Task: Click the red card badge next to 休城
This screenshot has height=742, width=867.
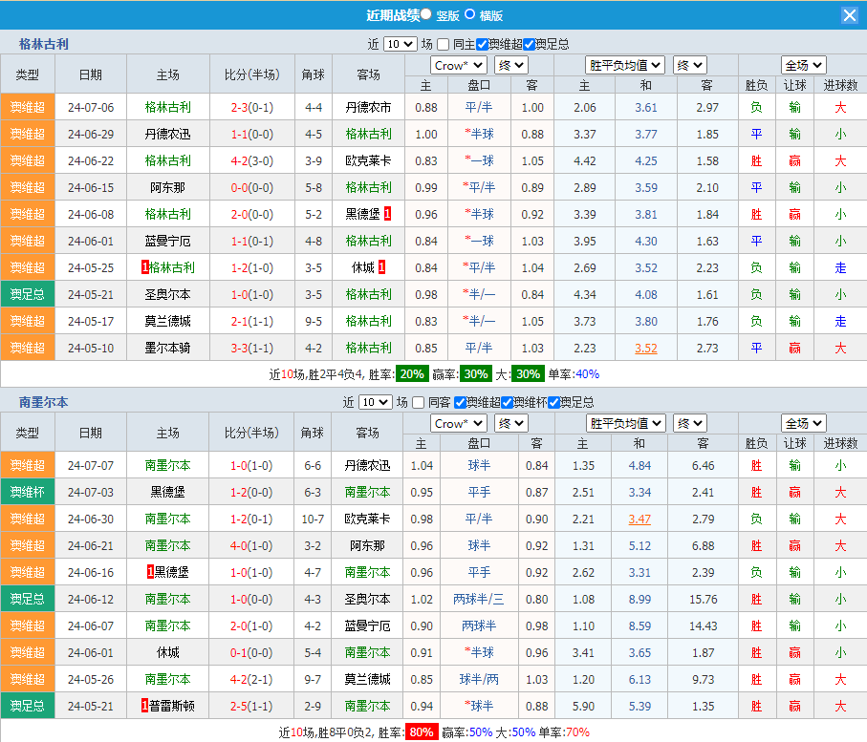Action: click(x=381, y=267)
